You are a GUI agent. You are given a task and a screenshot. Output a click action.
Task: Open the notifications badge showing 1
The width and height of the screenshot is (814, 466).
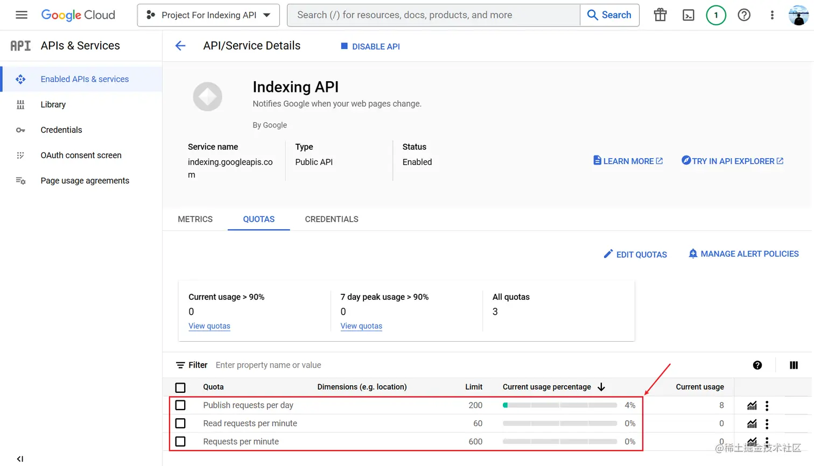click(716, 15)
